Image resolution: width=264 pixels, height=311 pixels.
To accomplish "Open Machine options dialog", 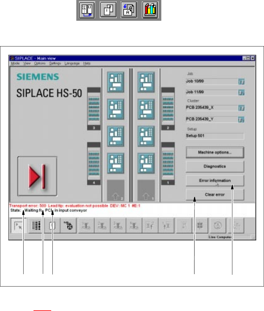I will pos(215,152).
